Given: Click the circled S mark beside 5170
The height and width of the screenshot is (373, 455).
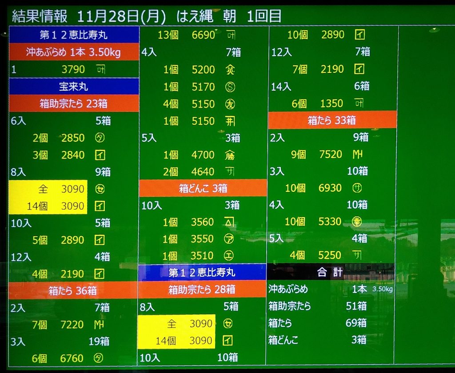Looking at the screenshot, I should click(230, 87).
